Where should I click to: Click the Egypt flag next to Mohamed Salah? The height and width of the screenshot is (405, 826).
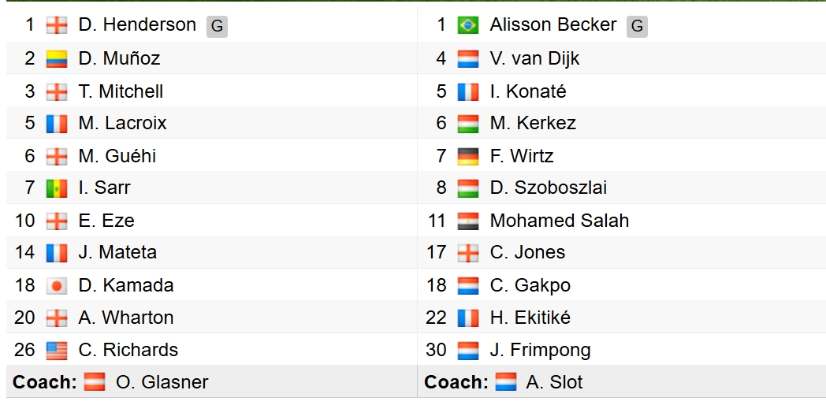pyautogui.click(x=468, y=221)
